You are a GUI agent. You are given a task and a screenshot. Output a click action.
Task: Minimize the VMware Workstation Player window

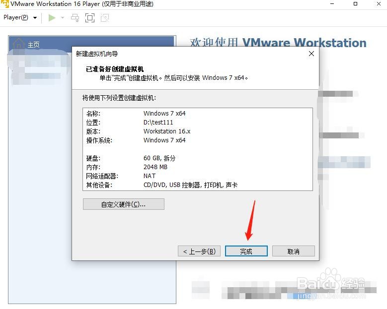(x=332, y=3)
